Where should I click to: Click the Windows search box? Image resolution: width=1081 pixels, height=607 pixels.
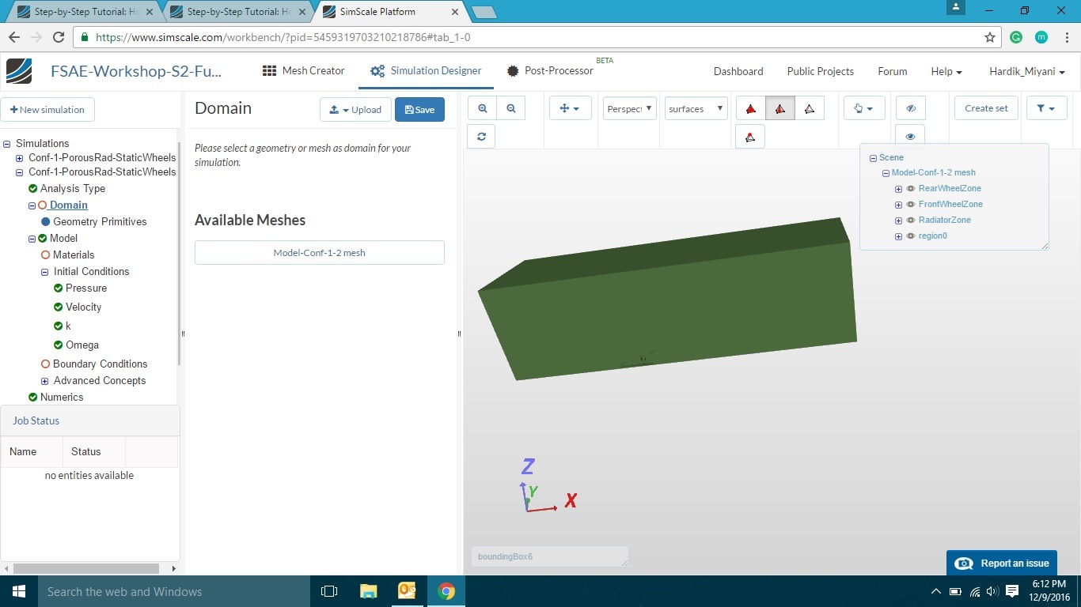pyautogui.click(x=174, y=591)
